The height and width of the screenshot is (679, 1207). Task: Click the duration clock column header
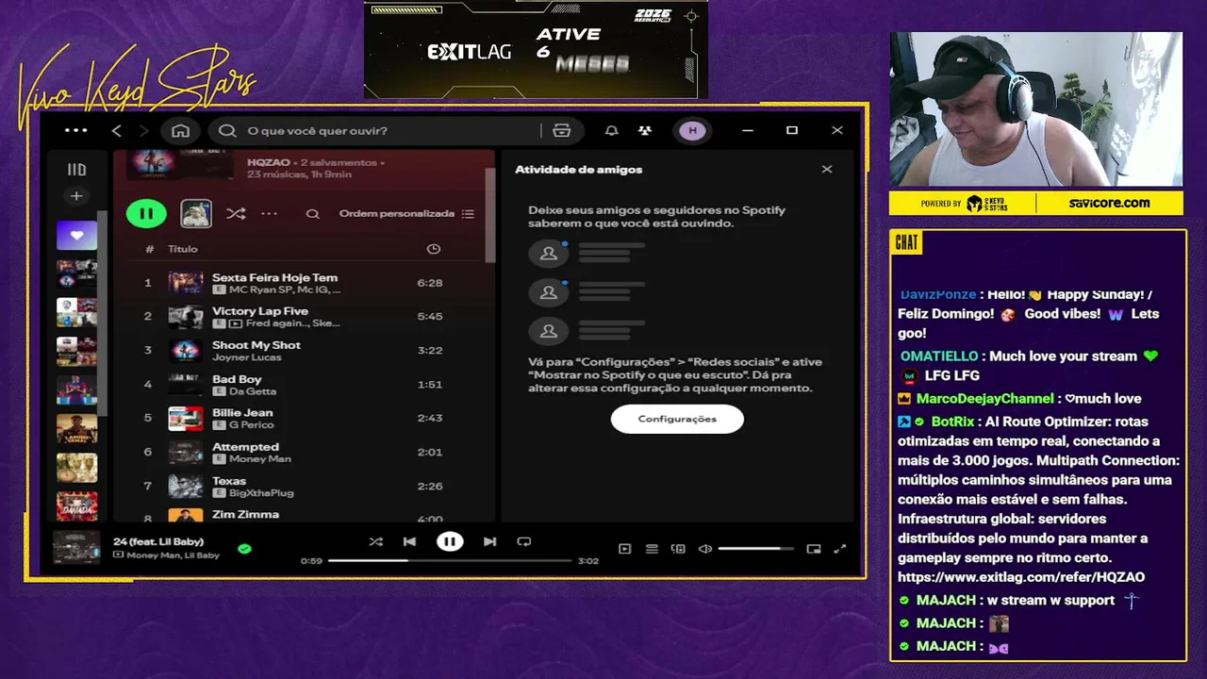click(x=433, y=249)
